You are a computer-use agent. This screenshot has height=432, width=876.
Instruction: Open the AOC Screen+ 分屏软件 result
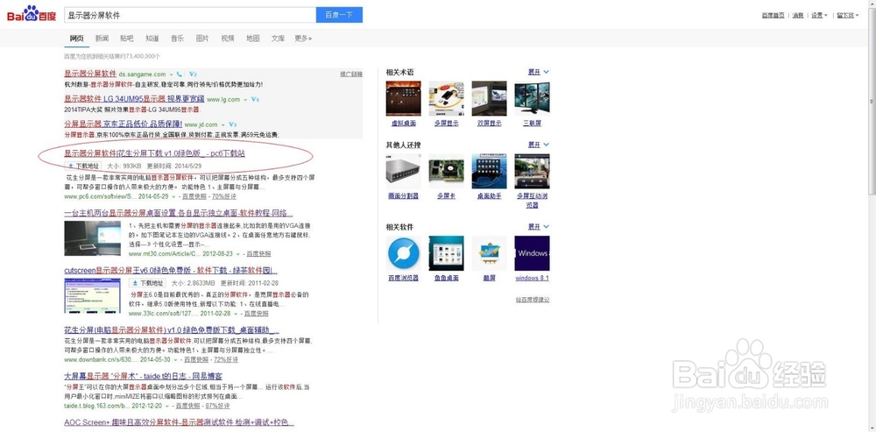pyautogui.click(x=179, y=422)
